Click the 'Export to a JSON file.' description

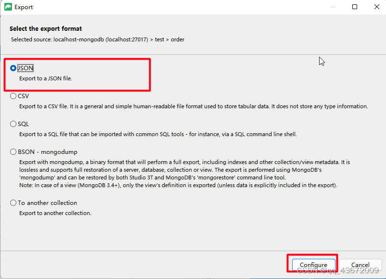46,78
